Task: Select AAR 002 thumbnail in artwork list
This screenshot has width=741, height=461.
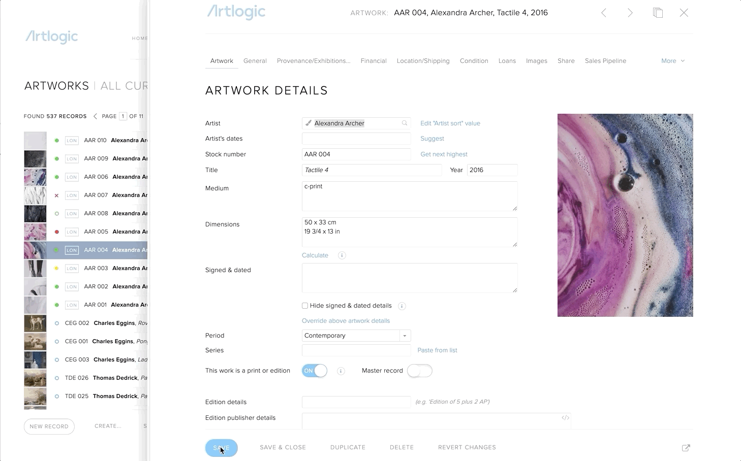Action: coord(35,287)
